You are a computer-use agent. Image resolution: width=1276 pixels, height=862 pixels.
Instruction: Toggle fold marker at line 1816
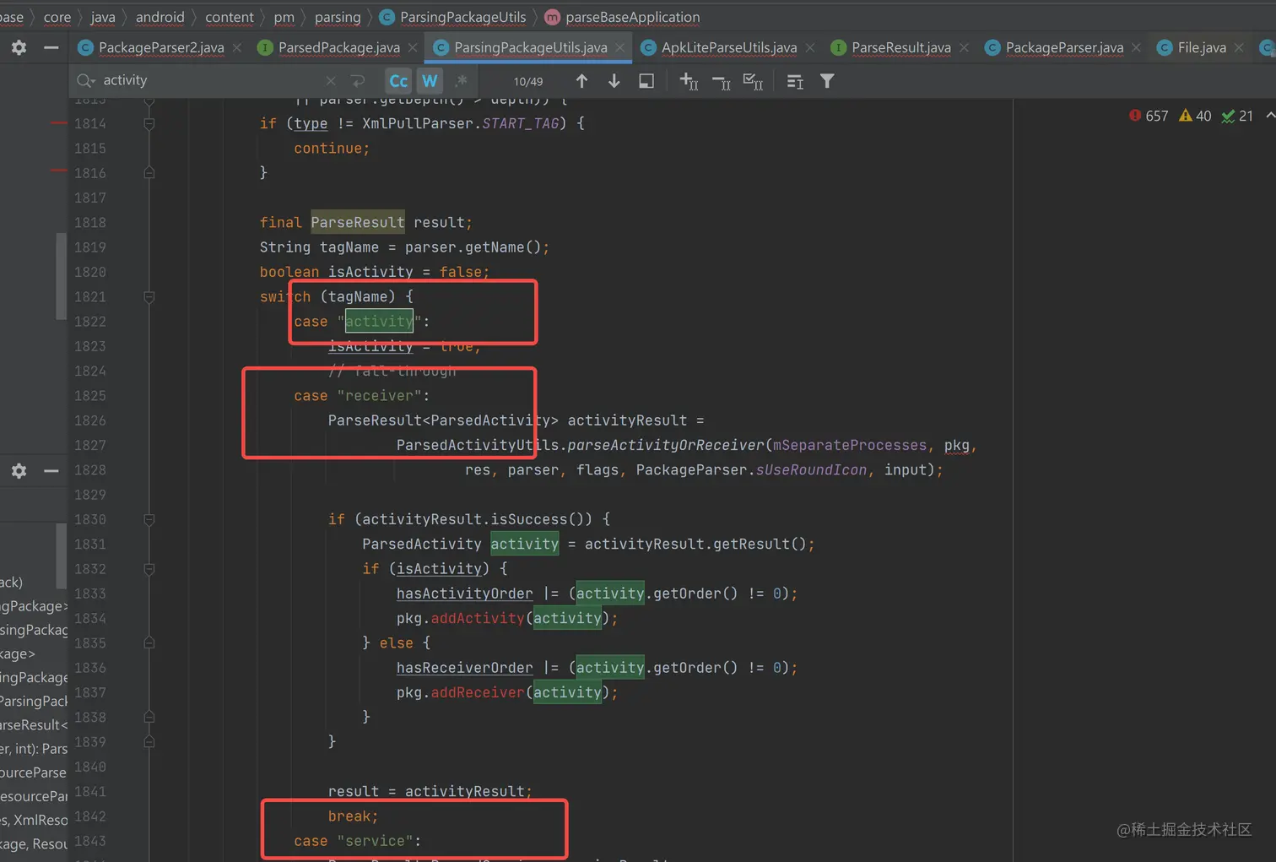149,173
